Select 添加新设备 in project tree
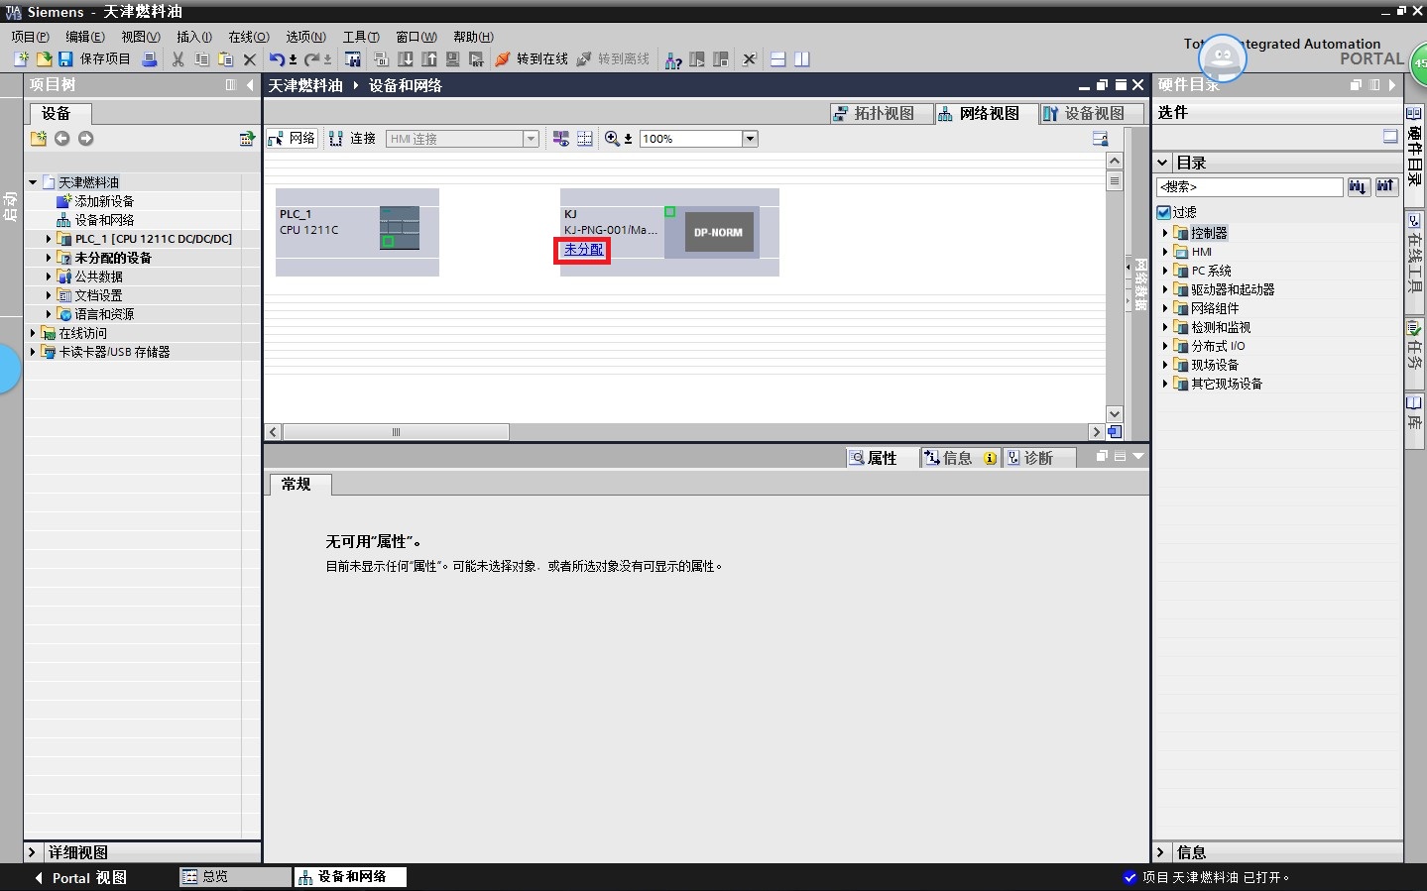Viewport: 1427px width, 891px height. [104, 201]
